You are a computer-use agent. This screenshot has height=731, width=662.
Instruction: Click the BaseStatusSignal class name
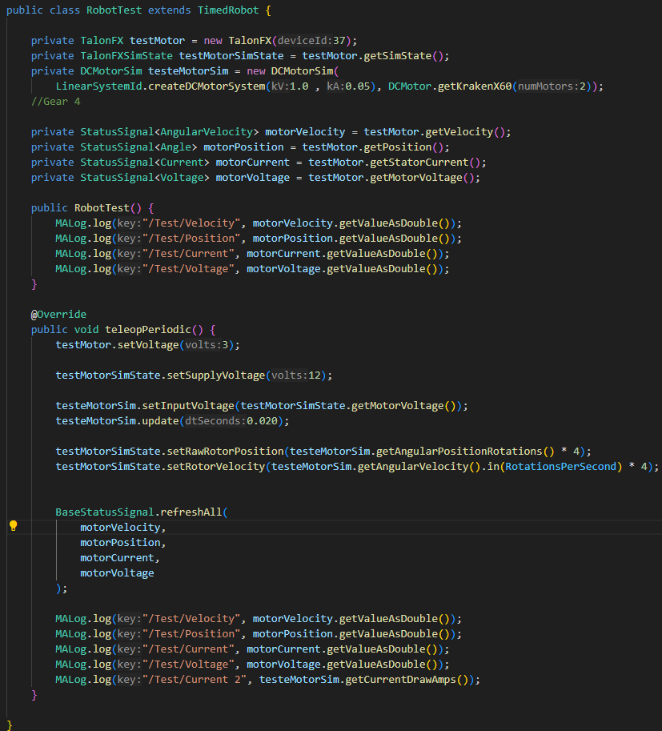click(105, 512)
